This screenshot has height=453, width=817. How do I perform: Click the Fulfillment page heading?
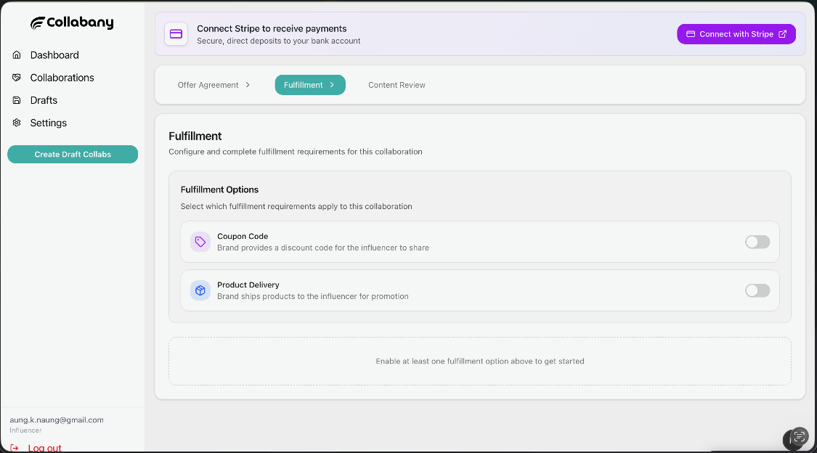(x=195, y=136)
